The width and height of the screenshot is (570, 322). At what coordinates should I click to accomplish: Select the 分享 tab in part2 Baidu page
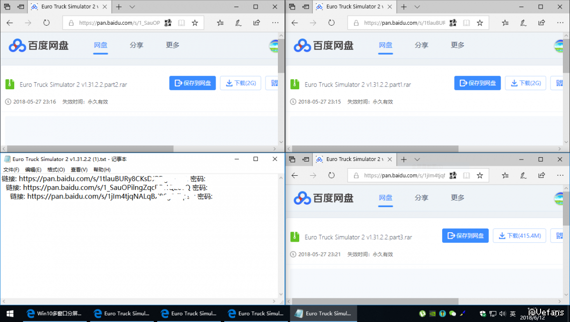point(136,45)
